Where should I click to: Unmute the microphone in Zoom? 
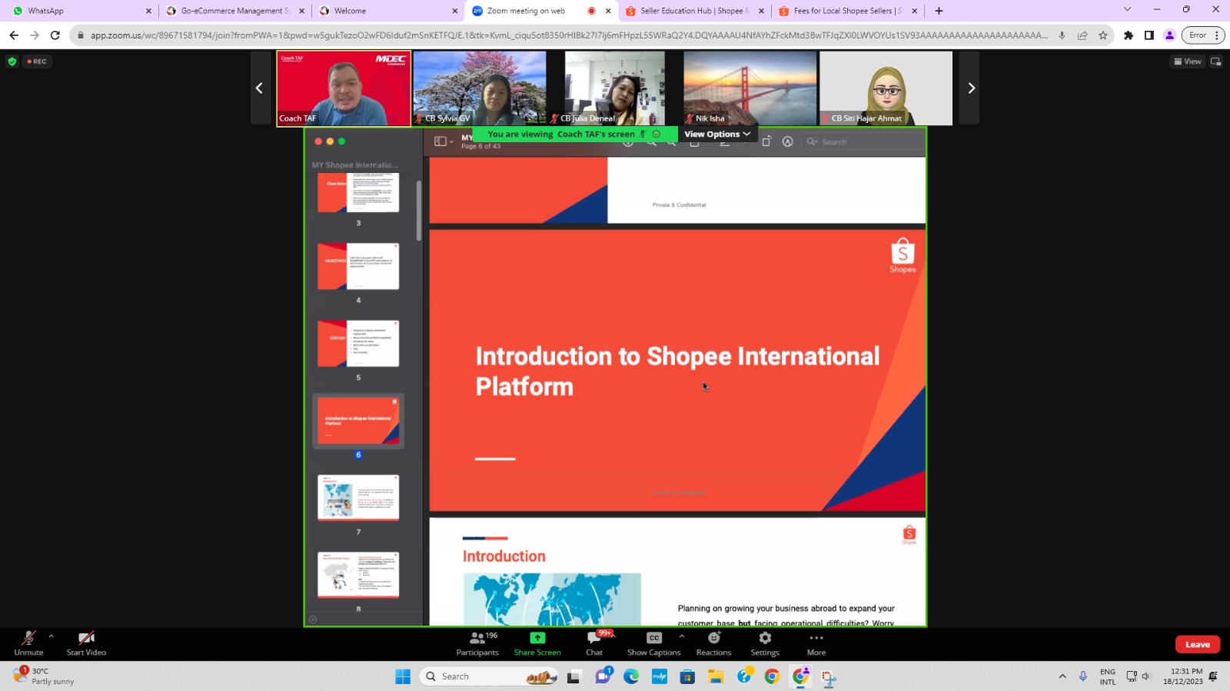(28, 643)
